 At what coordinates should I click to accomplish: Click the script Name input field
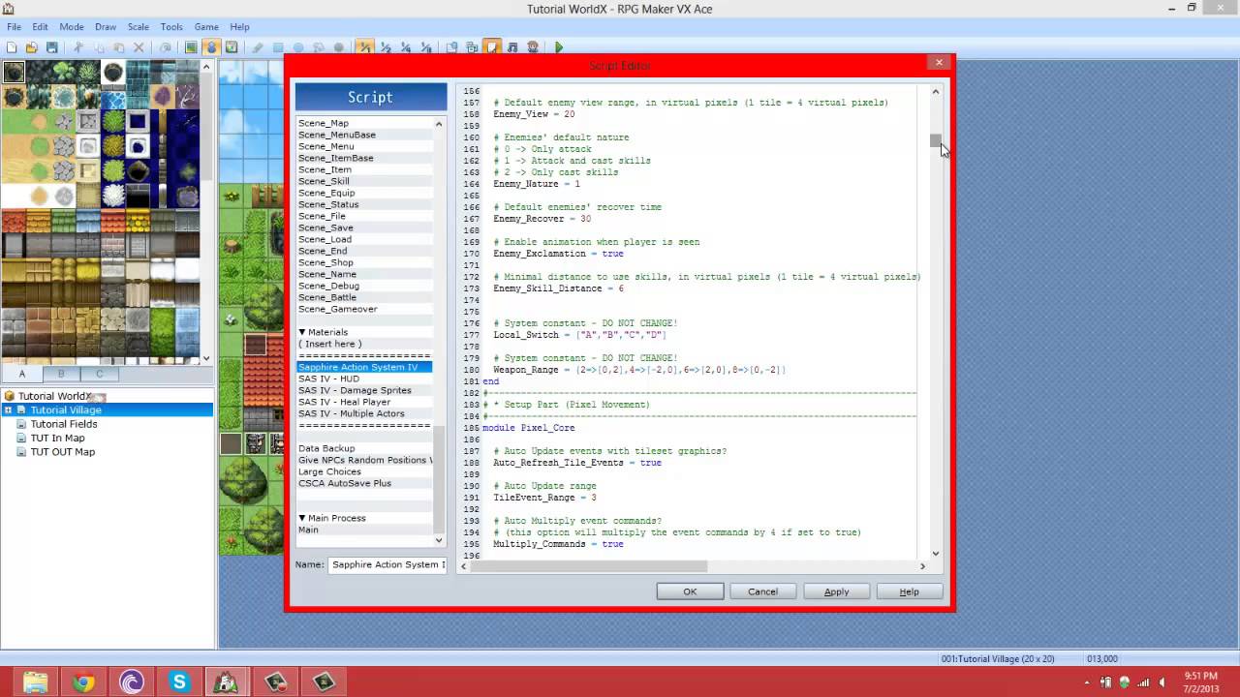387,564
